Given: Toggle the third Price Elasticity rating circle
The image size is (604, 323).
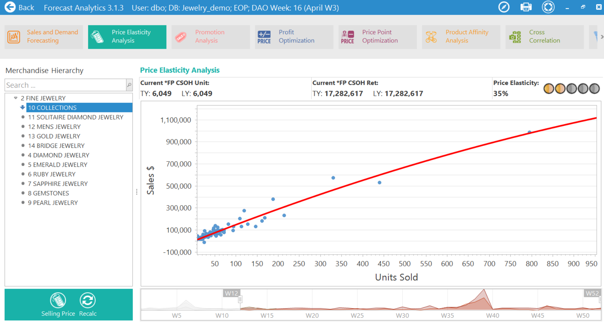Looking at the screenshot, I should tap(571, 88).
